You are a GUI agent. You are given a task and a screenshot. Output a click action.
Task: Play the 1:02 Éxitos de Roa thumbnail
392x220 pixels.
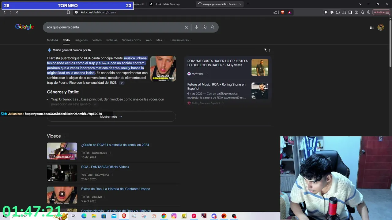(x=62, y=195)
